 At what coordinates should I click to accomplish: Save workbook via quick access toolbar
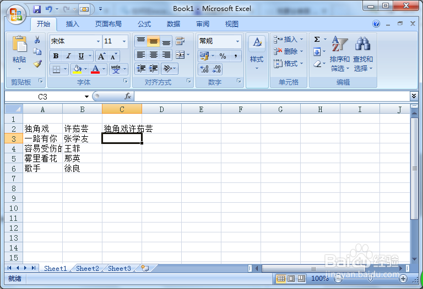(37, 9)
